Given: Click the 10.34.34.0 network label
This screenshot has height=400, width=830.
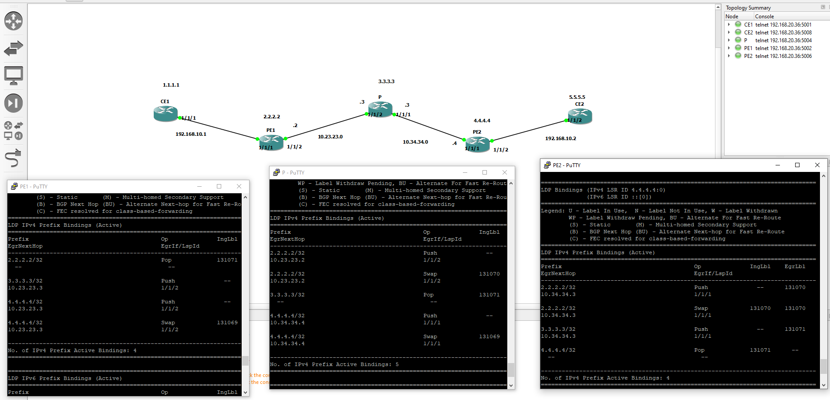Looking at the screenshot, I should pos(415,142).
